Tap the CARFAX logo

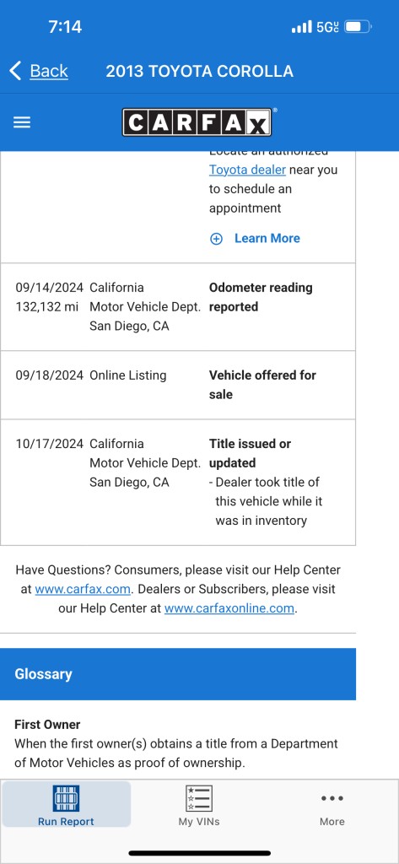197,121
